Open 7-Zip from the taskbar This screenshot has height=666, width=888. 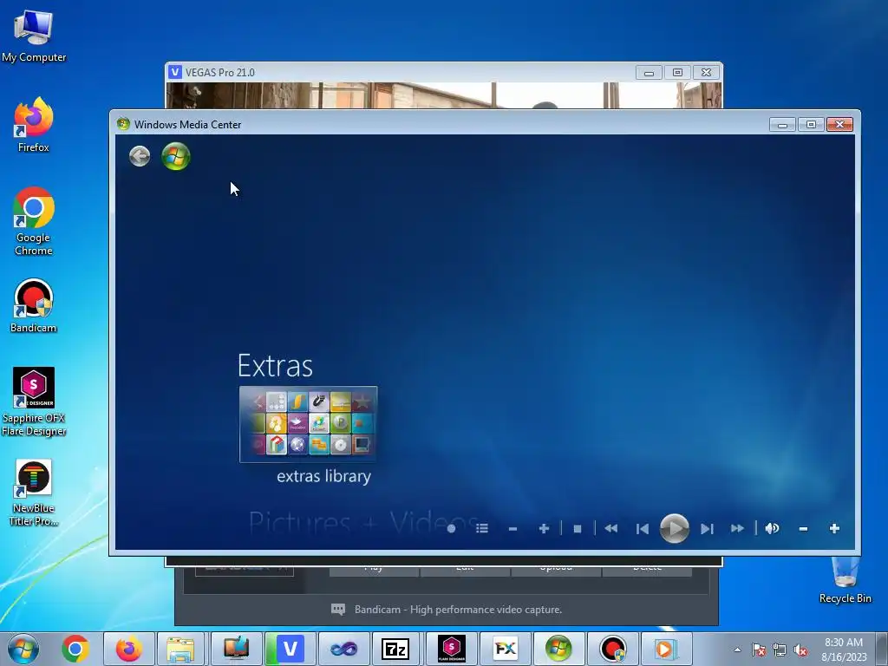click(x=395, y=649)
